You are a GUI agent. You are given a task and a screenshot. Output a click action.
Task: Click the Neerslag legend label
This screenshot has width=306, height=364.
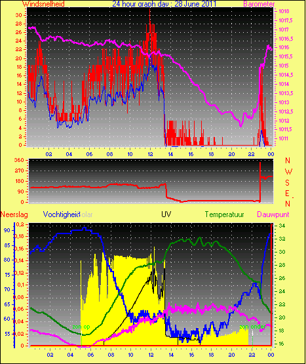click(x=14, y=214)
